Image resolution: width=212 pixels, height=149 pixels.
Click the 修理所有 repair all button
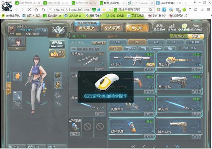tap(98, 43)
